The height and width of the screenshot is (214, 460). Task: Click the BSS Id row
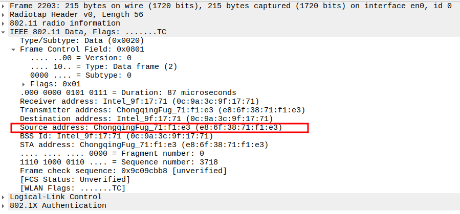116,136
